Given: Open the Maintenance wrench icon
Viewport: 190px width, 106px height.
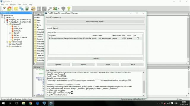Looking at the screenshot, I should [50, 9].
